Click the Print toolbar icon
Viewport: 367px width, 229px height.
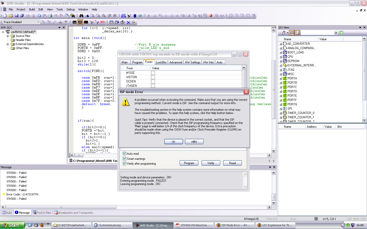pos(50,16)
